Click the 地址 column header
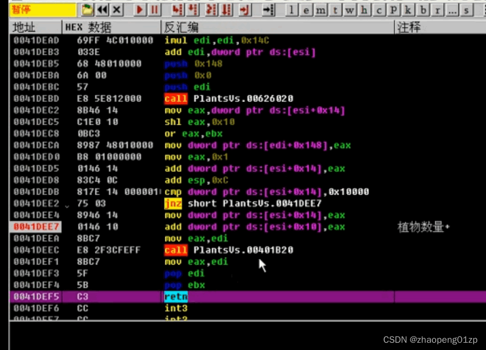The image size is (486, 350). point(35,27)
